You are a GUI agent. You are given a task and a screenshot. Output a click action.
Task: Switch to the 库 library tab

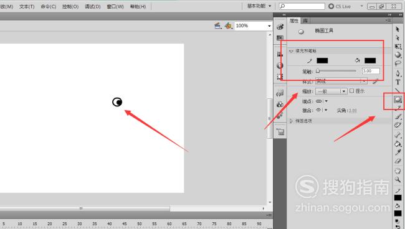305,21
